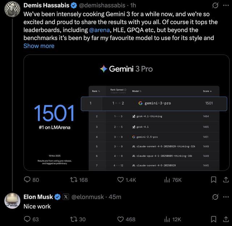Viewport: 232px width, 226px height.
Task: Repost the Gemini 3 tweet
Action: point(73,180)
